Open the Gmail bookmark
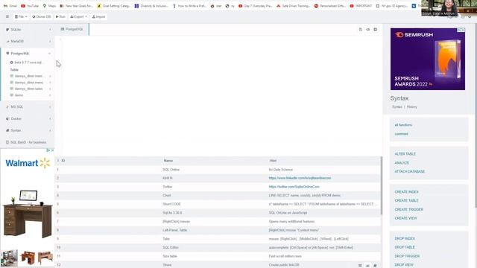This screenshot has height=268, width=477. tap(10, 6)
